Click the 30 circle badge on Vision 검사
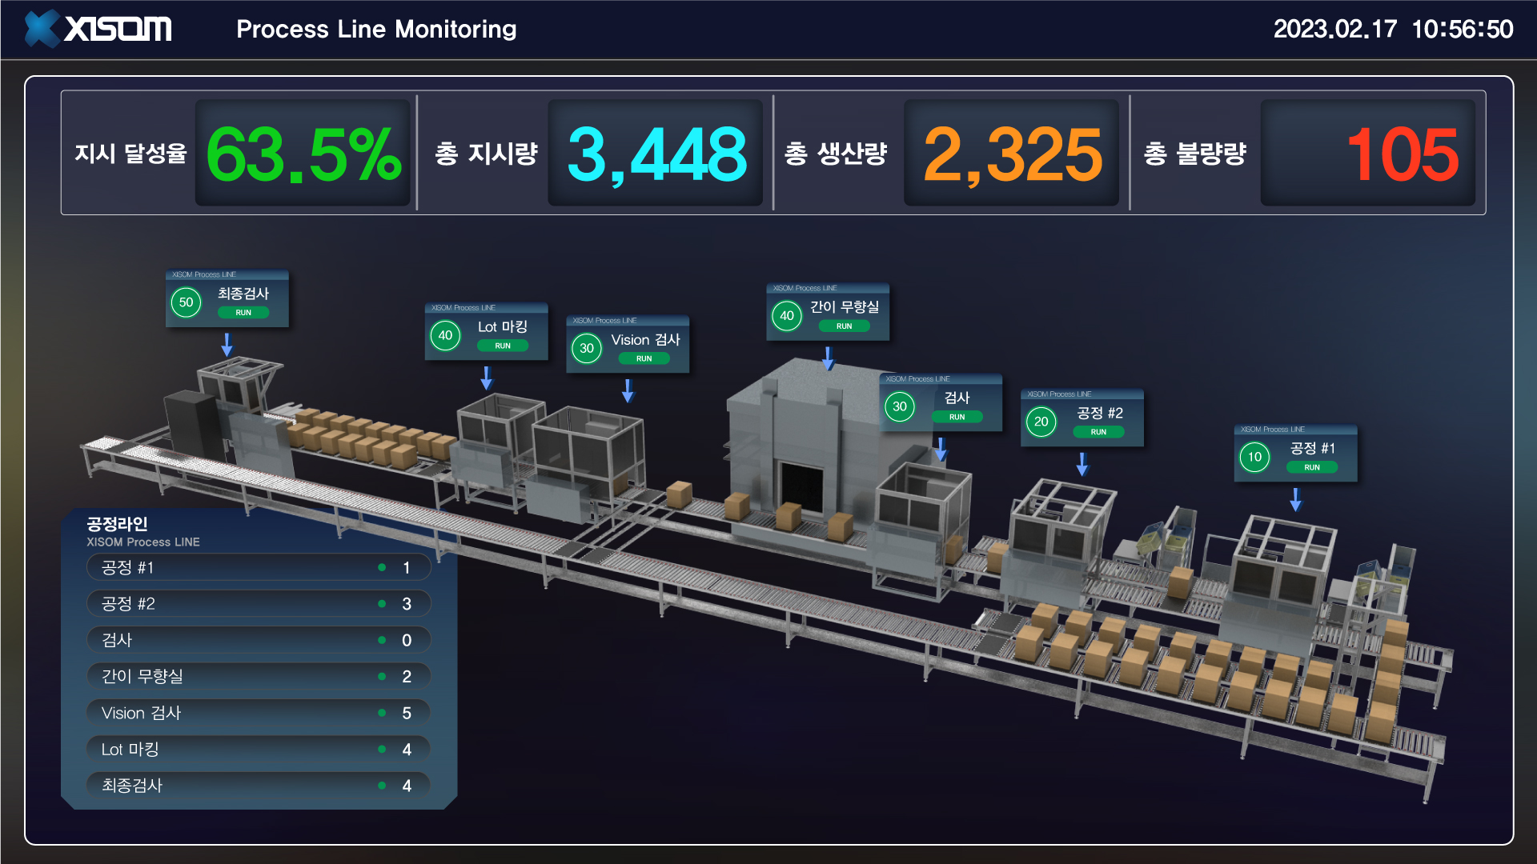The height and width of the screenshot is (864, 1537). point(587,348)
